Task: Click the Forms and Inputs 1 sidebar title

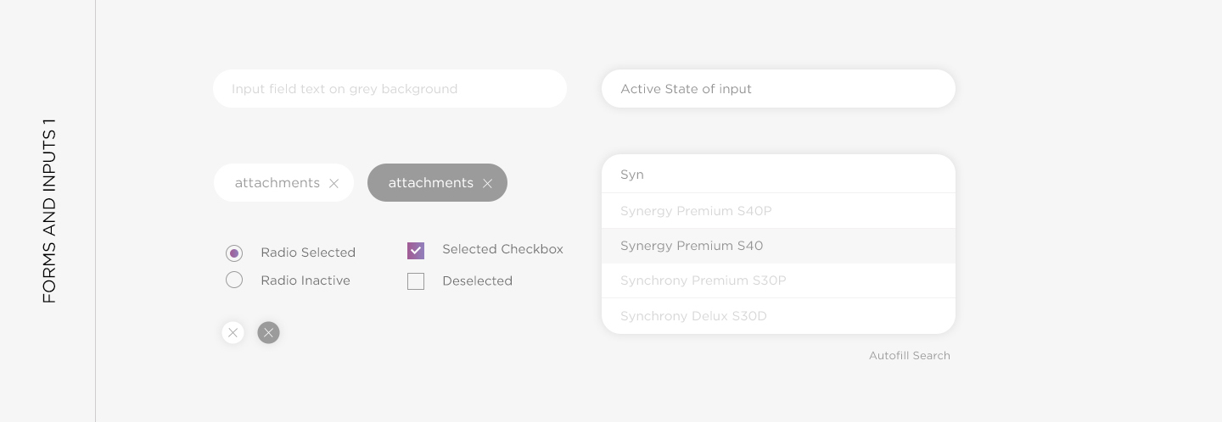Action: click(49, 211)
